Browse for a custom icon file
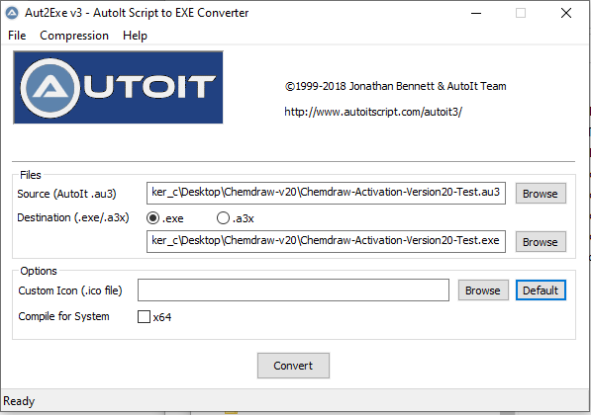Viewport: 591px width, 415px height. click(x=483, y=290)
